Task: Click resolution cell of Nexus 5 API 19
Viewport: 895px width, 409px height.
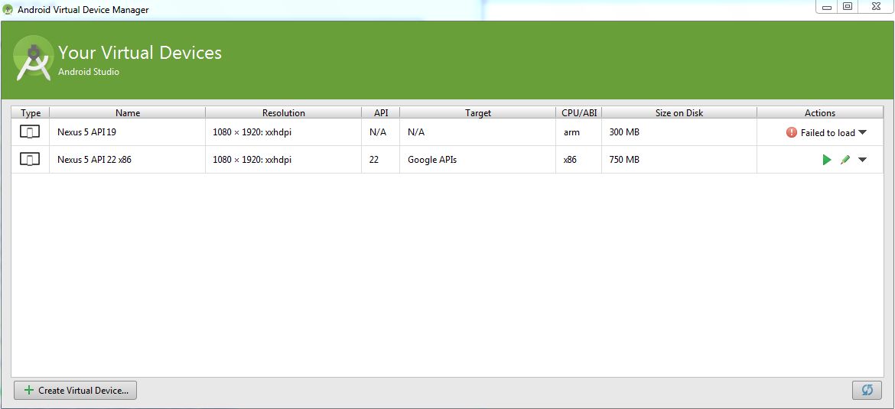Action: tap(284, 132)
